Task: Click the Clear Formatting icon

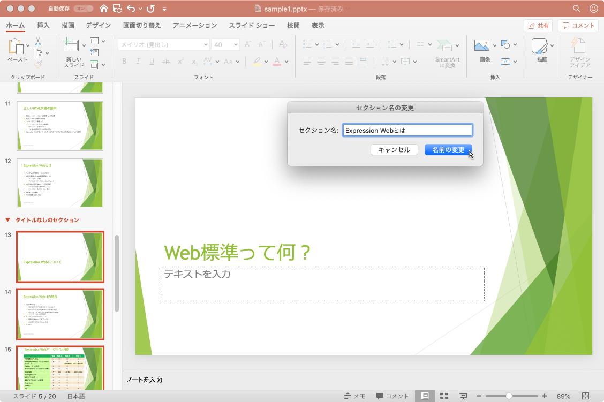Action: 283,44
